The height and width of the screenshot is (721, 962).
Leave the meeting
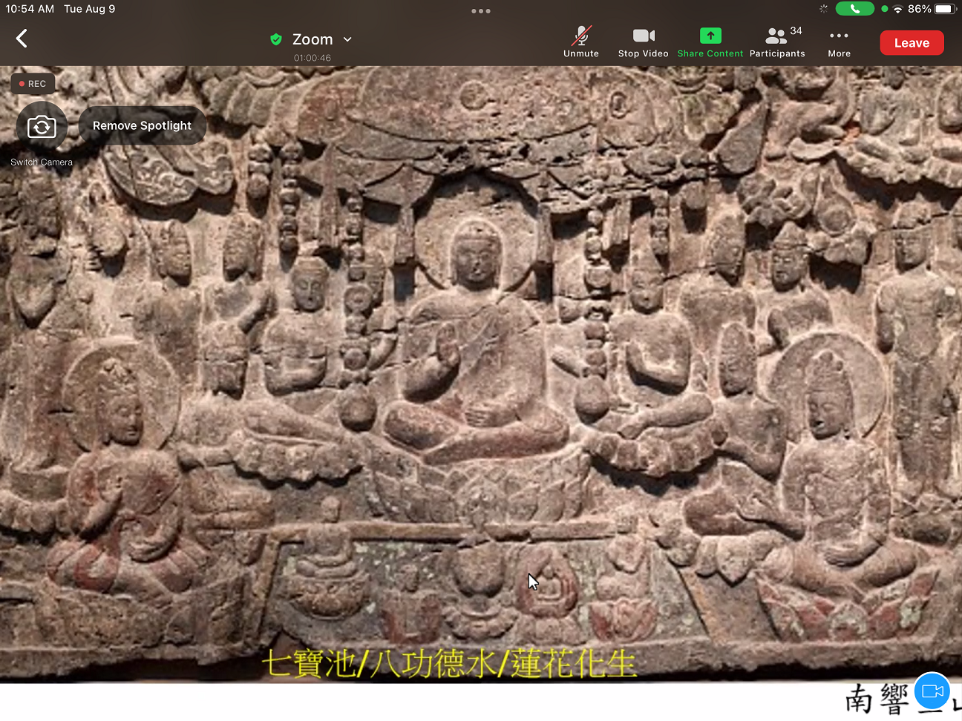tap(912, 43)
